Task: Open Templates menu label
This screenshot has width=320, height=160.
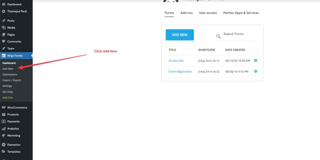Action: coord(14,152)
